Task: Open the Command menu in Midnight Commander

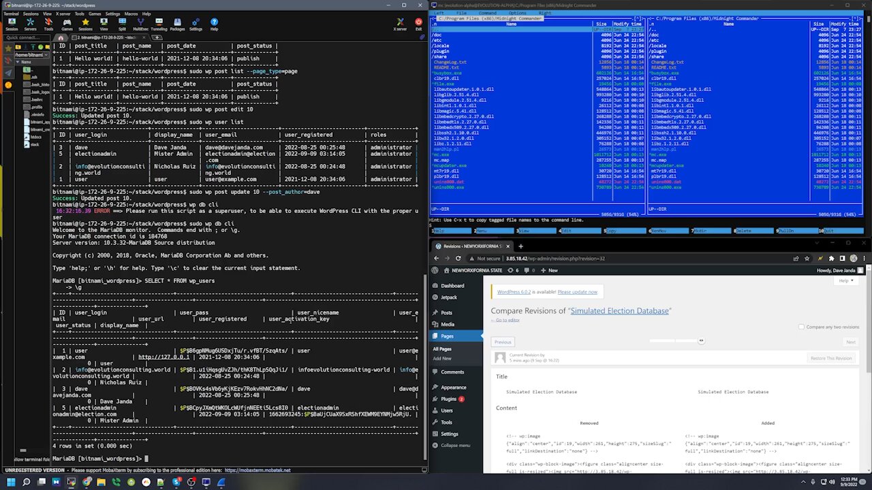Action: click(487, 13)
